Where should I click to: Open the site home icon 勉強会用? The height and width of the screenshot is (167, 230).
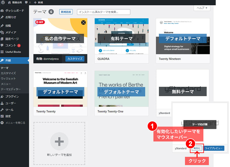[x=9, y=2]
